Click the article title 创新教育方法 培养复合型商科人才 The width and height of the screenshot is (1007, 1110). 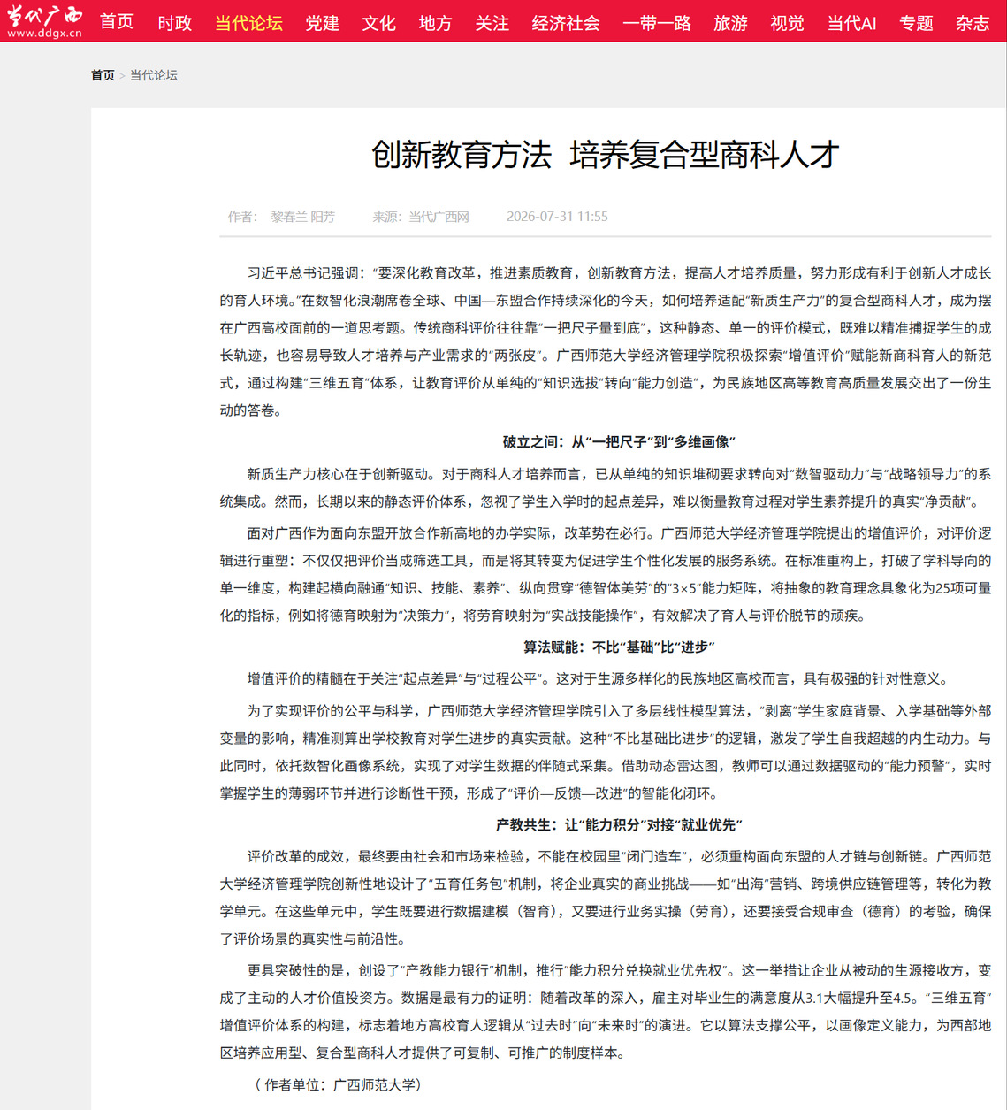click(x=605, y=155)
